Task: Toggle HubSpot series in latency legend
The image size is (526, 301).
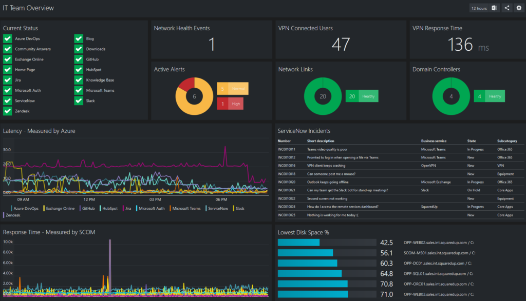Action: point(109,208)
